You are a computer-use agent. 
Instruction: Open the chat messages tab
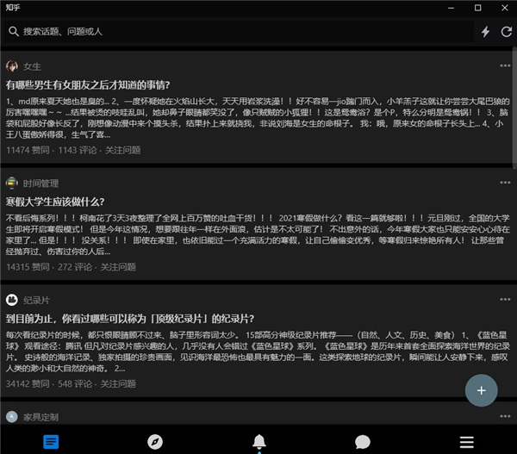[363, 442]
